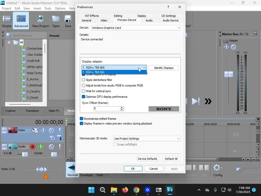The width and height of the screenshot is (261, 196).
Task: Click Device Defaults button
Action: pyautogui.click(x=148, y=159)
